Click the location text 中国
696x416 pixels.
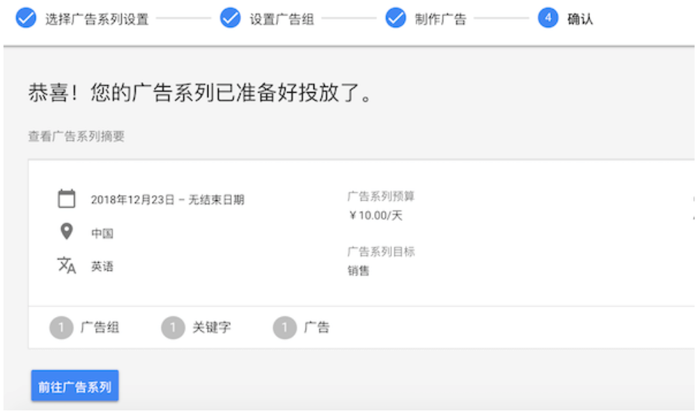102,233
